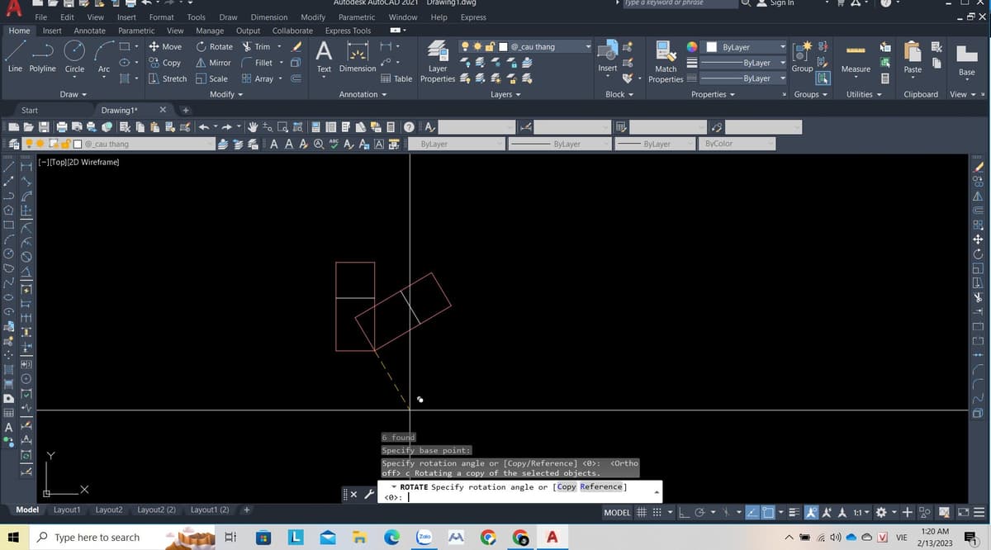Open the Express Tools ribbon tab
991x550 pixels.
pos(348,31)
